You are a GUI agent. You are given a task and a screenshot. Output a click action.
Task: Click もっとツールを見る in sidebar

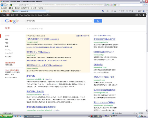pos(11,78)
